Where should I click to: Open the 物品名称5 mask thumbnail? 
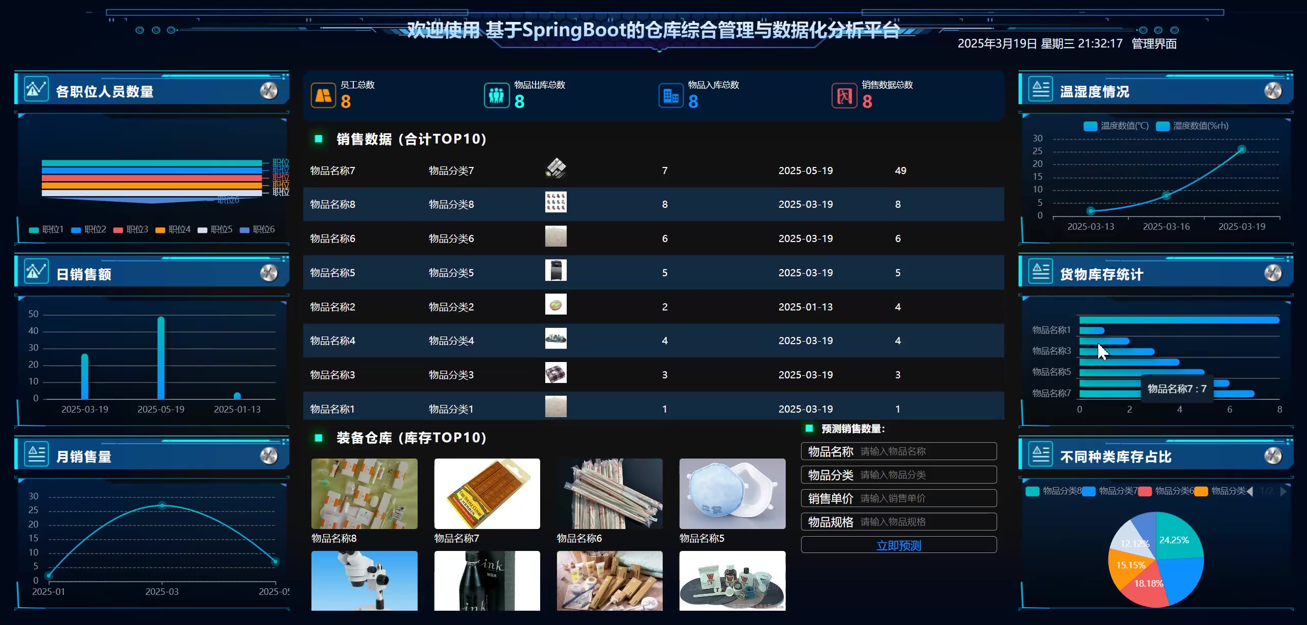[x=732, y=494]
